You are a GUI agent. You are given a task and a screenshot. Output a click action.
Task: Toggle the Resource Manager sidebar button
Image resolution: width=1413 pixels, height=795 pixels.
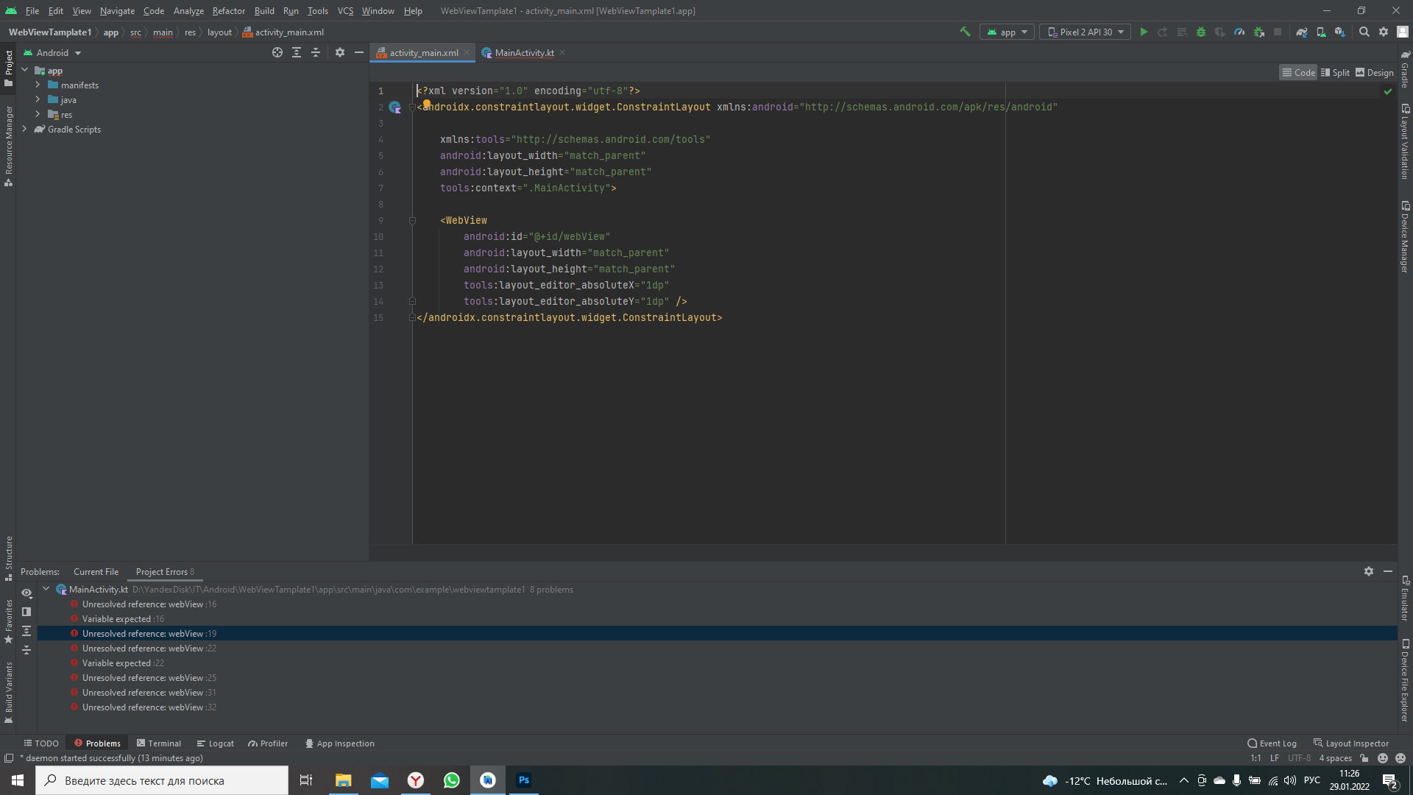click(8, 146)
